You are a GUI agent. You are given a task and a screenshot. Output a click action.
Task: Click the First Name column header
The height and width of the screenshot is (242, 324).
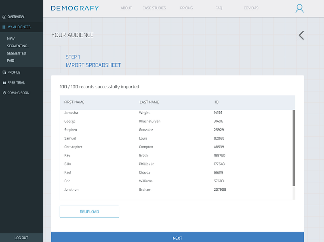[74, 102]
